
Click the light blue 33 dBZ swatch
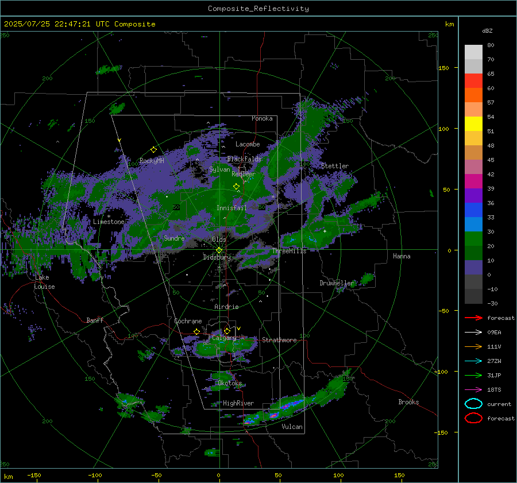[473, 224]
